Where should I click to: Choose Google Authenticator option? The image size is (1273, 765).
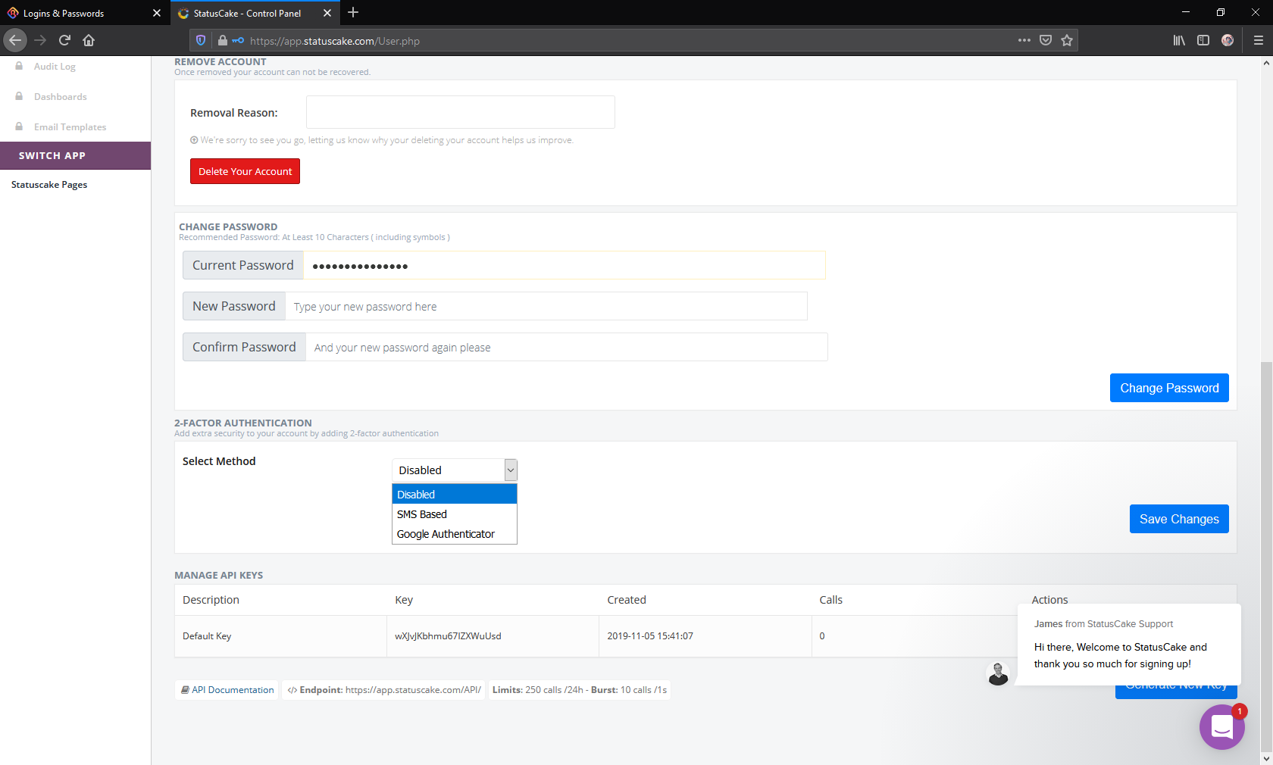tap(455, 534)
